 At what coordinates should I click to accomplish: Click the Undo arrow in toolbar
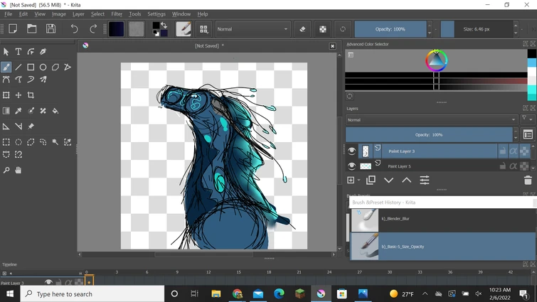click(74, 29)
